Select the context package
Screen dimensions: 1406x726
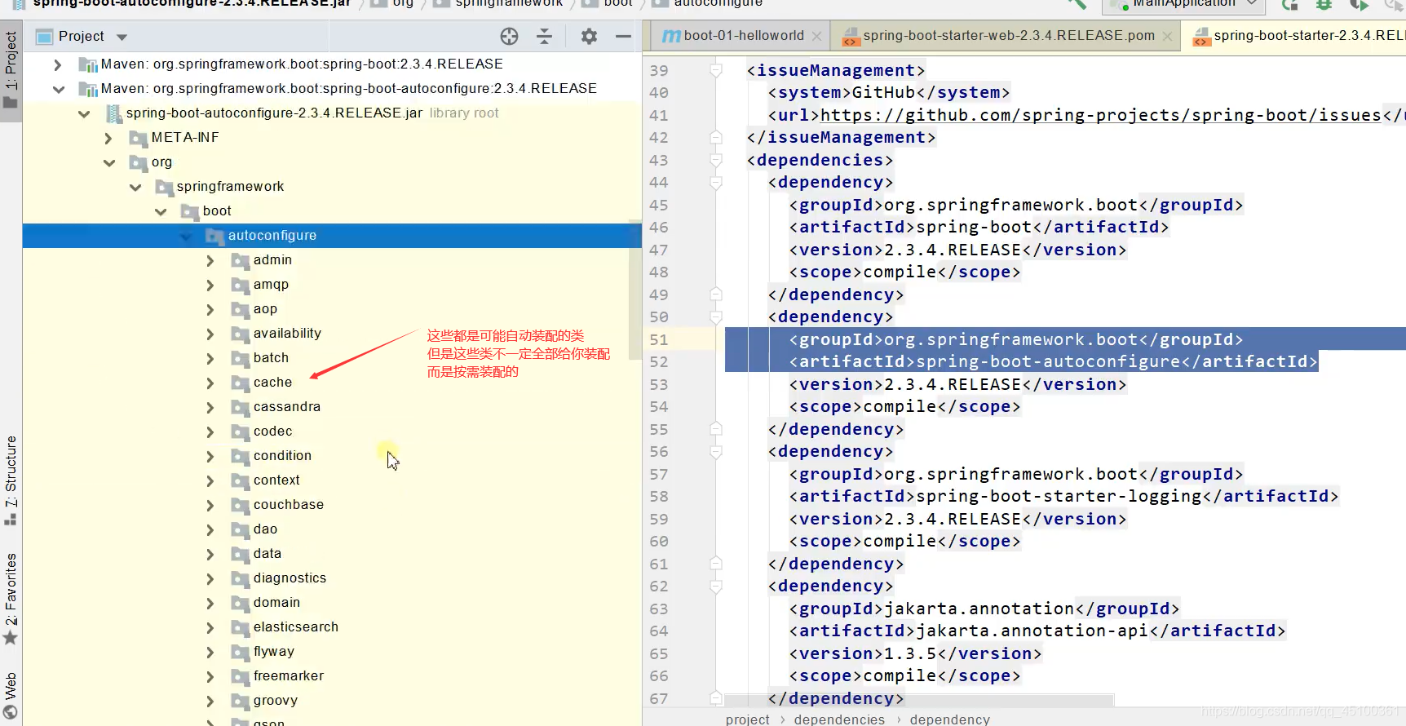(276, 480)
